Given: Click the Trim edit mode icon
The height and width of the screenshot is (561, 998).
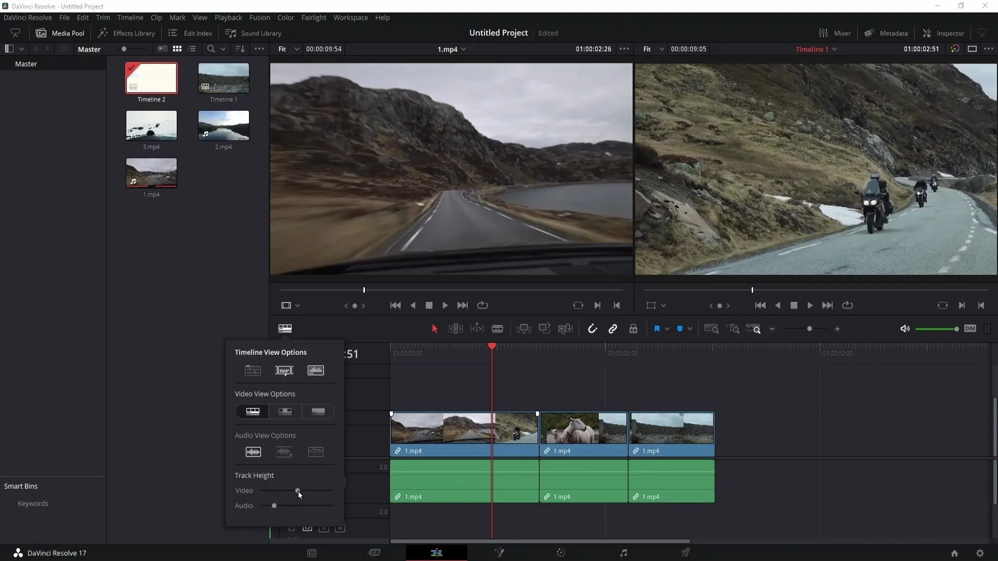Looking at the screenshot, I should (x=456, y=329).
